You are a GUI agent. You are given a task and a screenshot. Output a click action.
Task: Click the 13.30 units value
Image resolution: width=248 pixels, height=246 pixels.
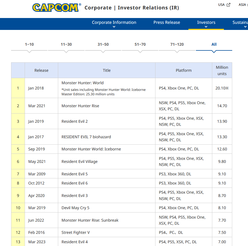coord(222,137)
